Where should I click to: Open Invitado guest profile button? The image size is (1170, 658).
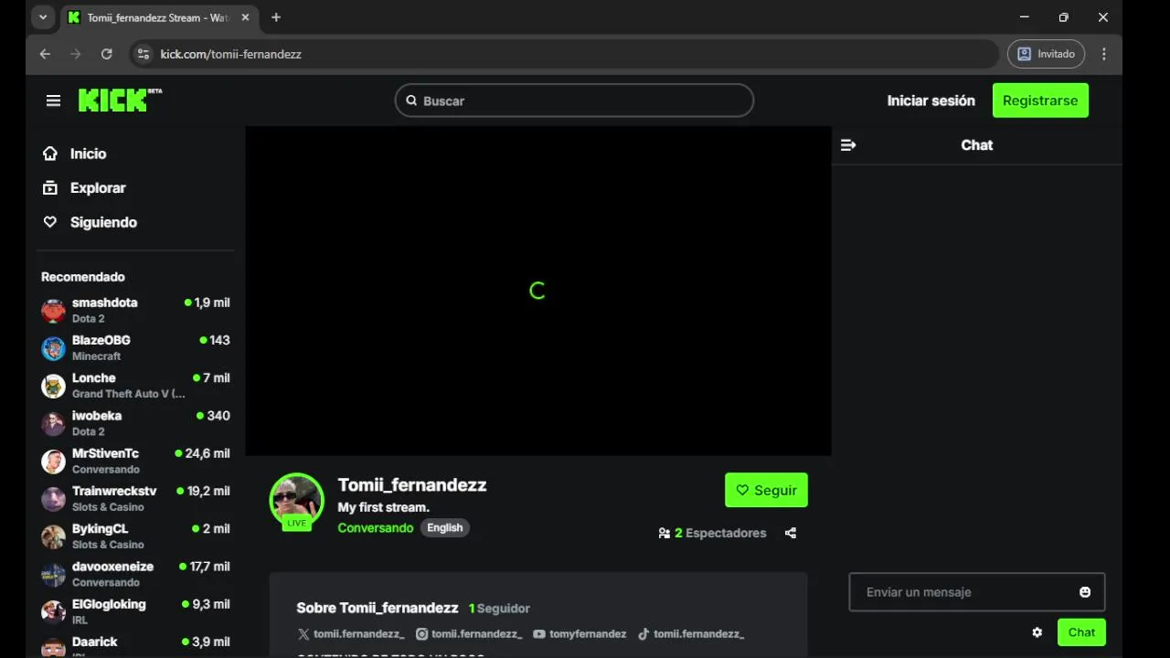[x=1047, y=54]
